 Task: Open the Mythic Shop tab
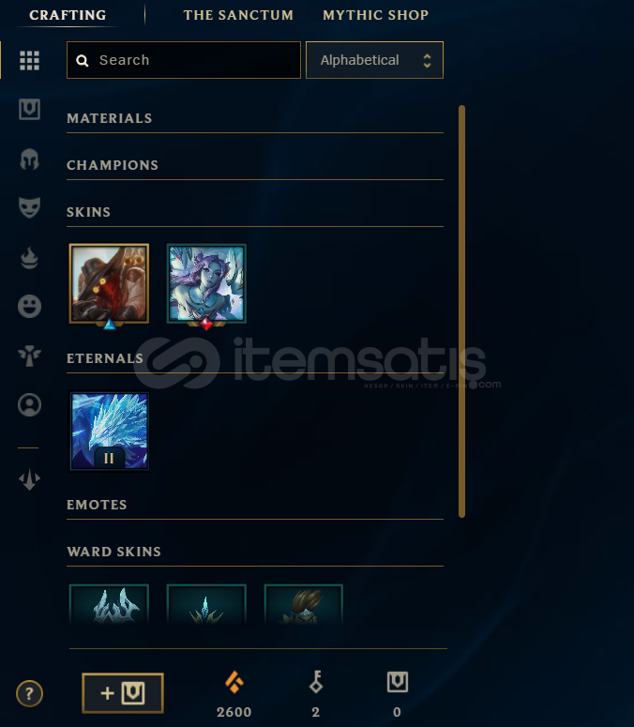click(x=375, y=15)
